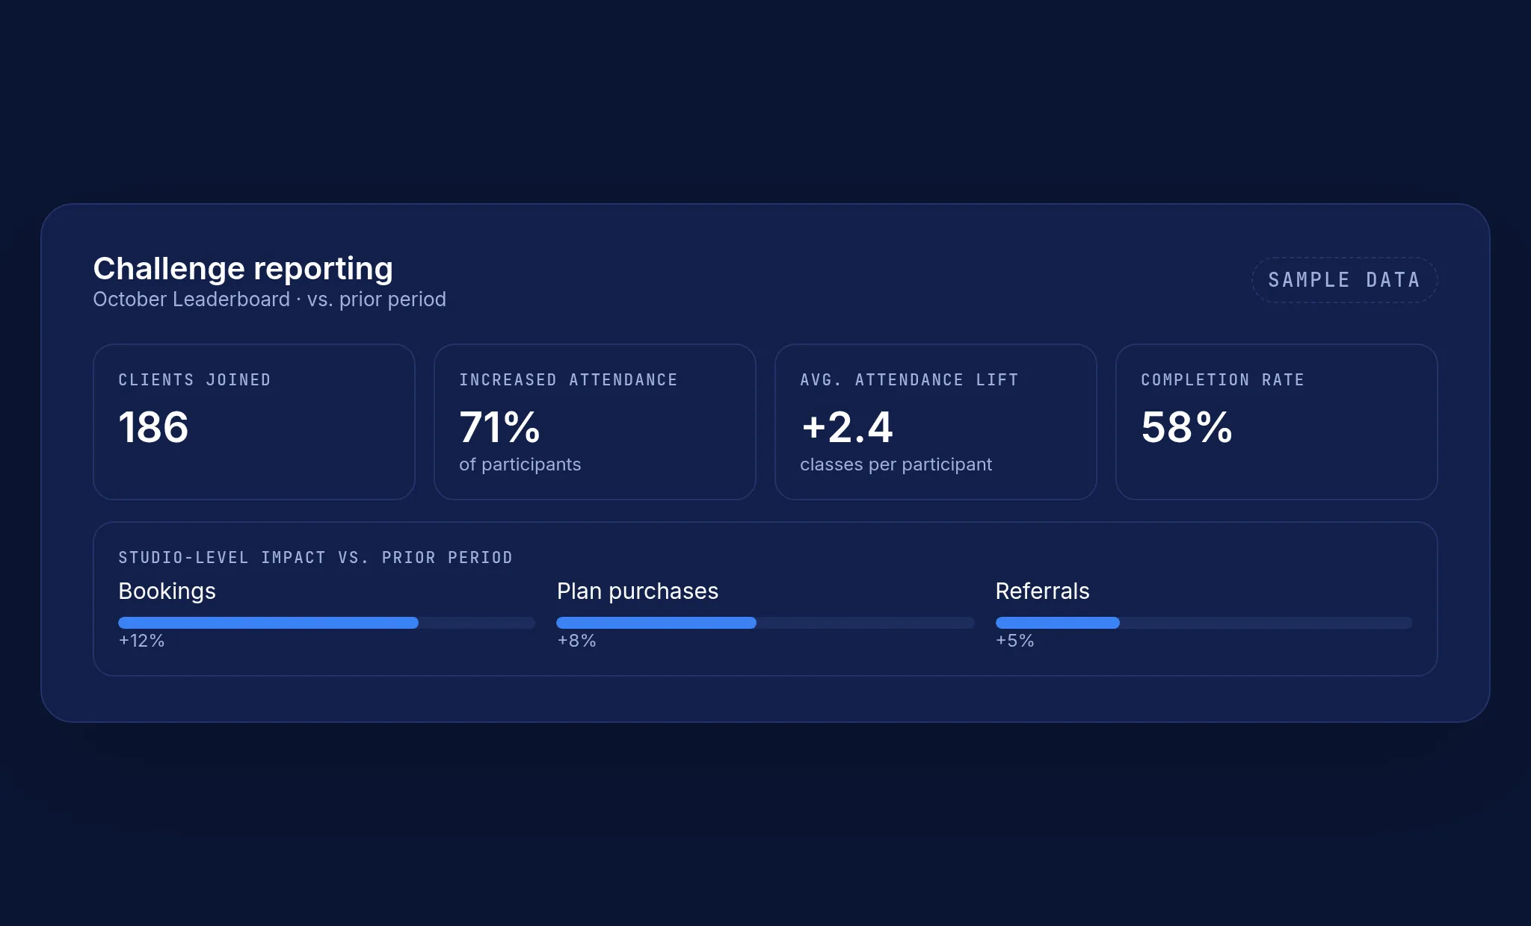This screenshot has height=926, width=1531.
Task: Click the SAMPLE DATA badge
Action: point(1344,280)
